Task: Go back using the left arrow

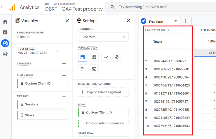Action: point(3,7)
